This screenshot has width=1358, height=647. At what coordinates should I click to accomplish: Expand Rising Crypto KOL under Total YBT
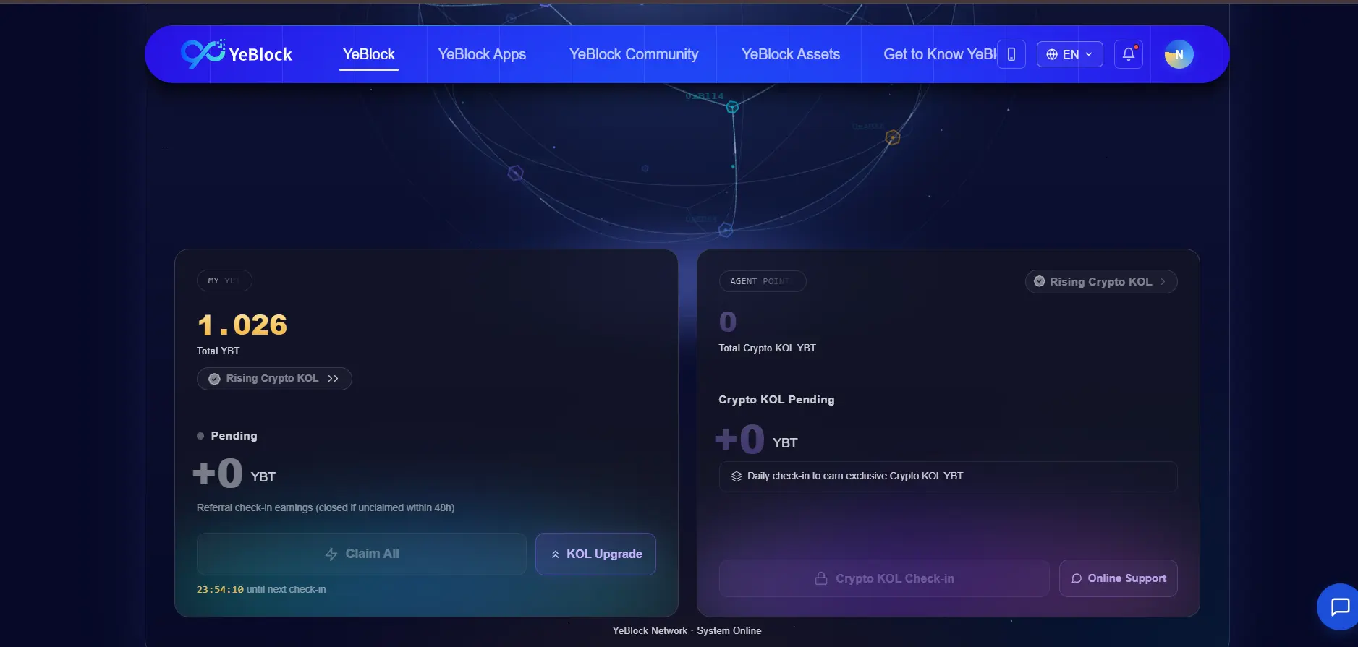click(x=274, y=379)
